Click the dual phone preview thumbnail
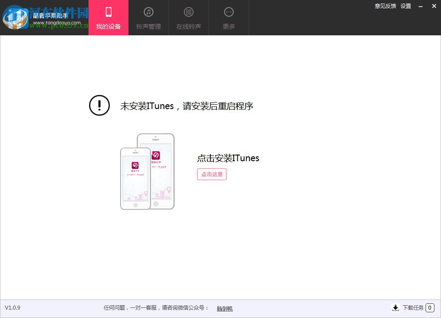Viewport: 441px width, 318px height. tap(148, 171)
